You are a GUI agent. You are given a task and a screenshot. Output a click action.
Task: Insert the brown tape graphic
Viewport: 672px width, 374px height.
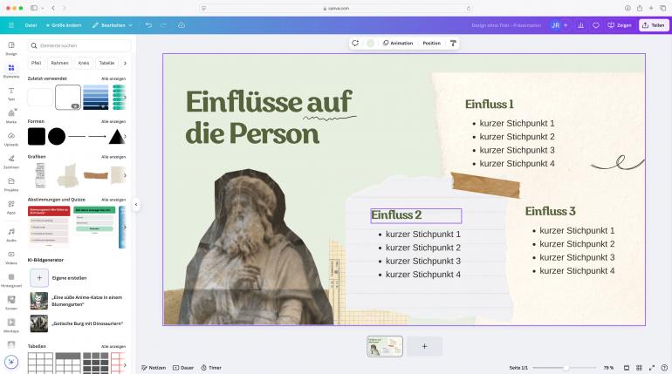96,175
